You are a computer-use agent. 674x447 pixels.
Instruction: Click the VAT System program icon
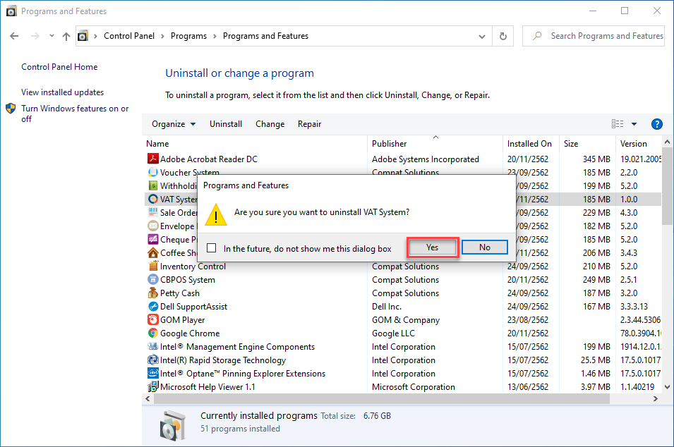click(x=152, y=200)
